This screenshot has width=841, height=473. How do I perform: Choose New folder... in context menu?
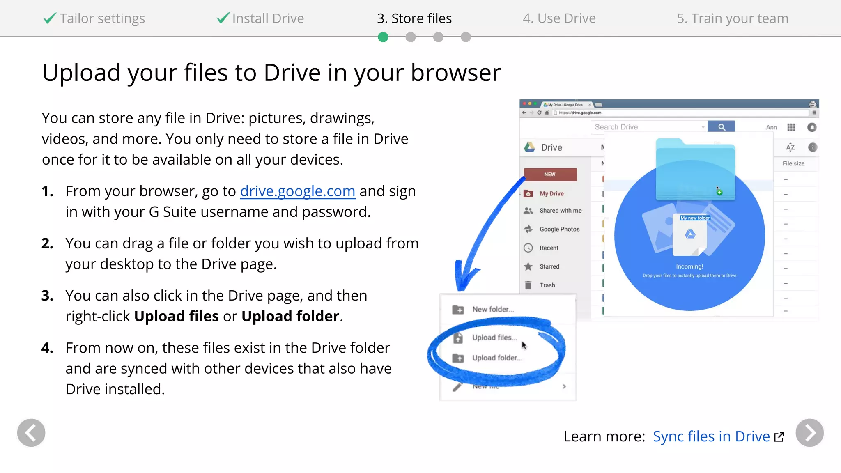coord(493,309)
